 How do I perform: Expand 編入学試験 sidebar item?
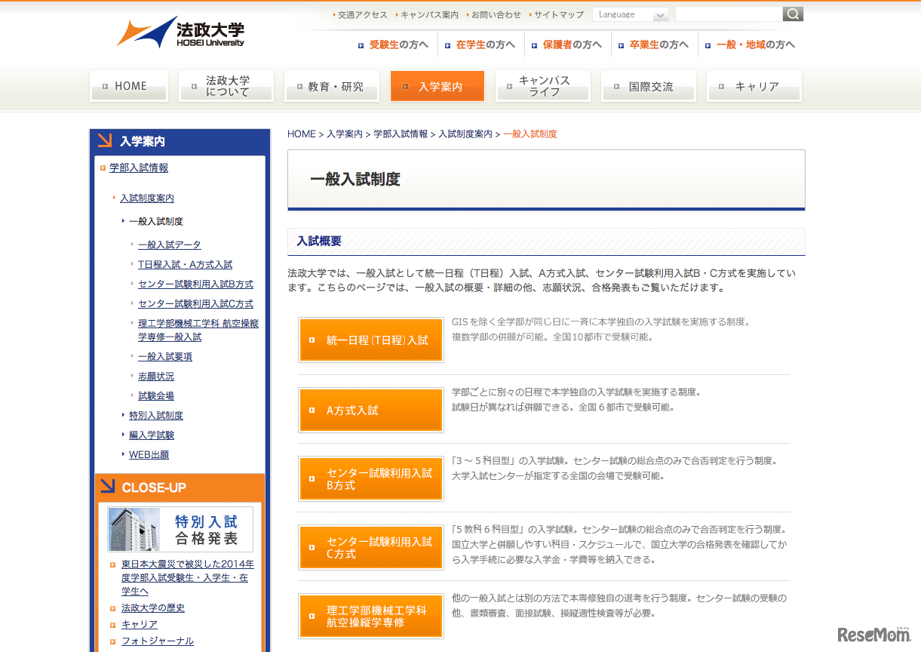[151, 435]
